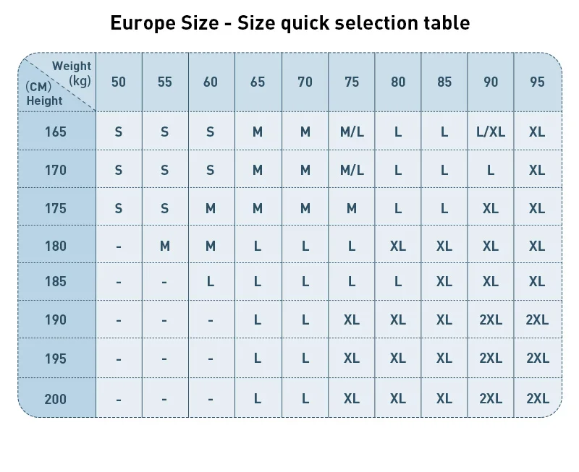
Task: Click the 75 weight column header
Action: coord(352,82)
